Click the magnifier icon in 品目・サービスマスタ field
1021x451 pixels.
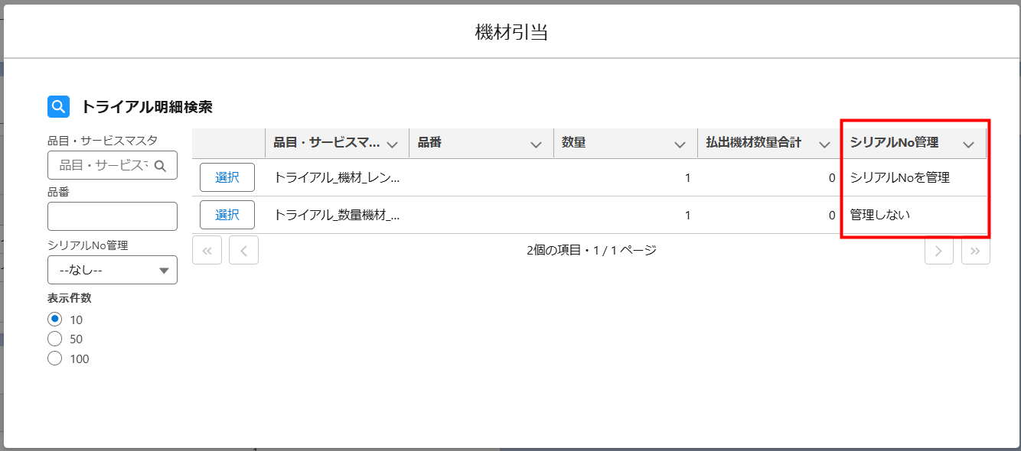160,165
